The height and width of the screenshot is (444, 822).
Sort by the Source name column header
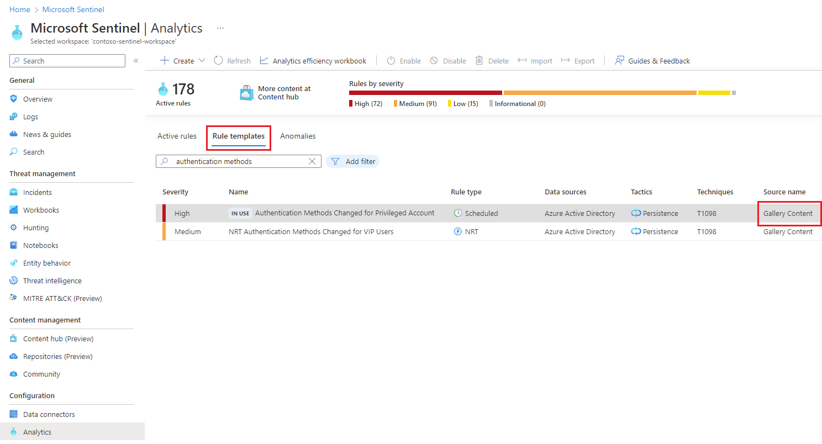(784, 192)
